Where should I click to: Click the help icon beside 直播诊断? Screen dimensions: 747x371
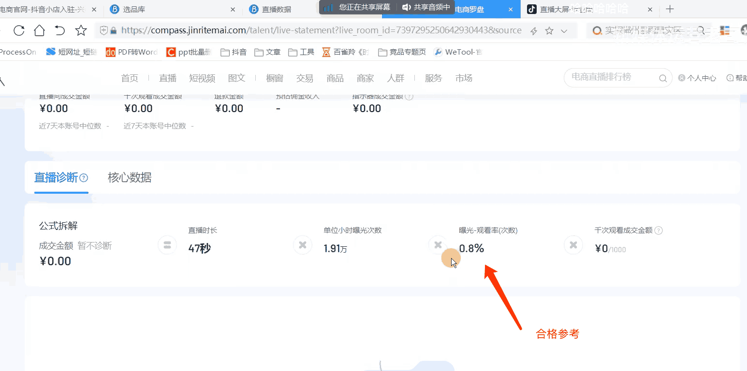[x=84, y=178]
